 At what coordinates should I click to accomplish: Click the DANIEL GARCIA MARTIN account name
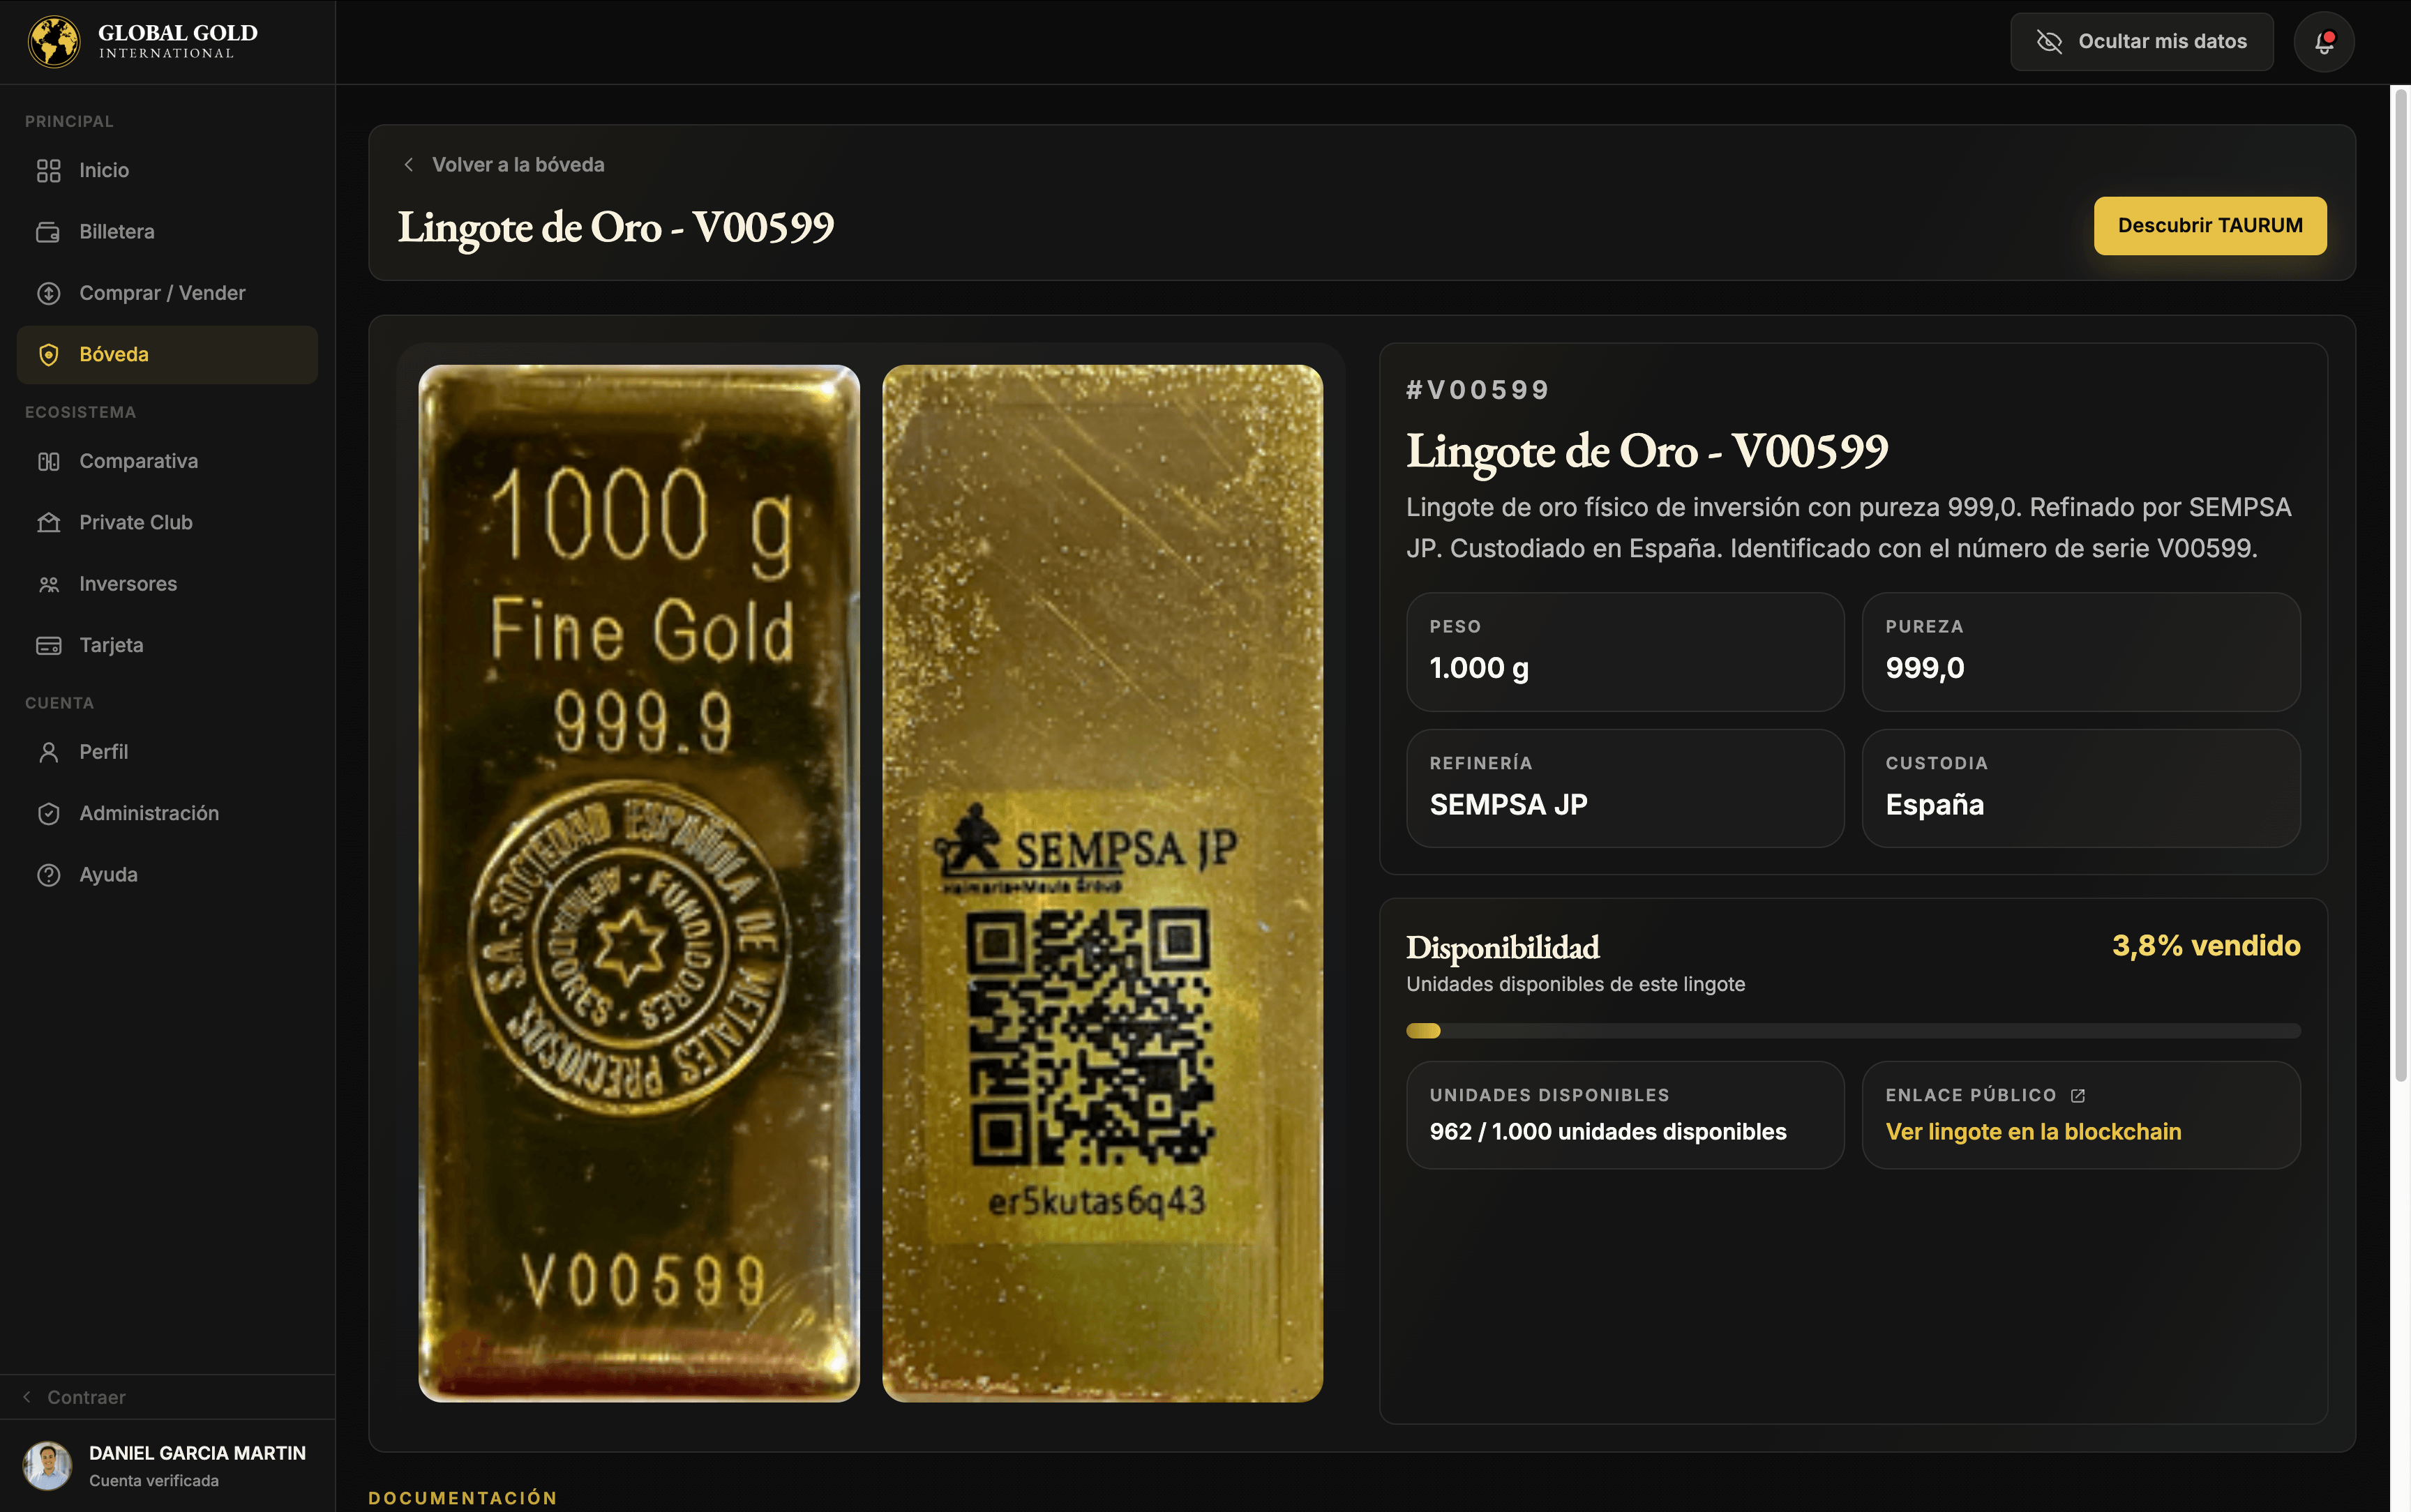[x=197, y=1454]
